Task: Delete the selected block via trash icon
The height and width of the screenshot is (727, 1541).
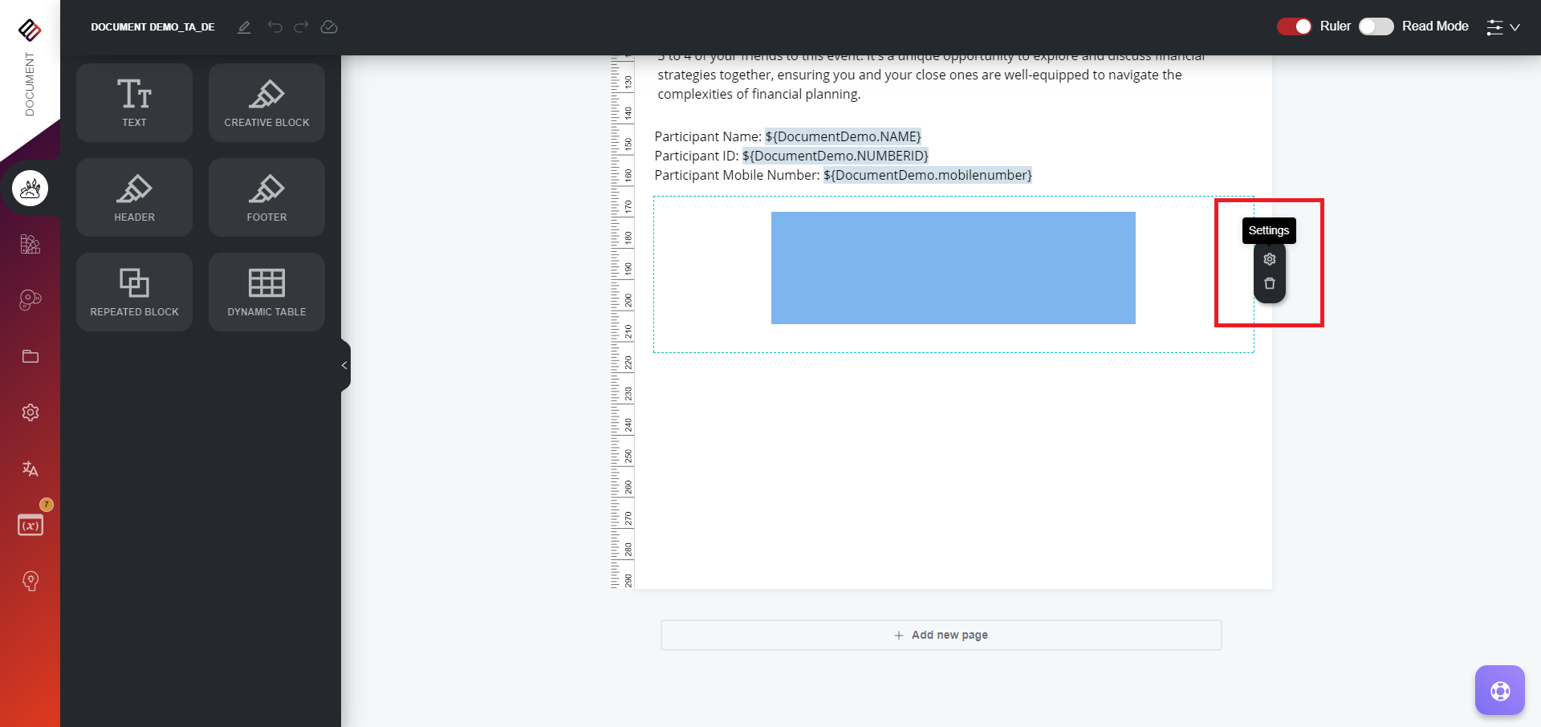Action: click(x=1269, y=283)
